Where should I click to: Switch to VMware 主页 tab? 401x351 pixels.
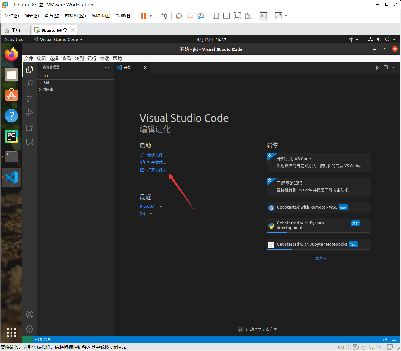coord(16,30)
